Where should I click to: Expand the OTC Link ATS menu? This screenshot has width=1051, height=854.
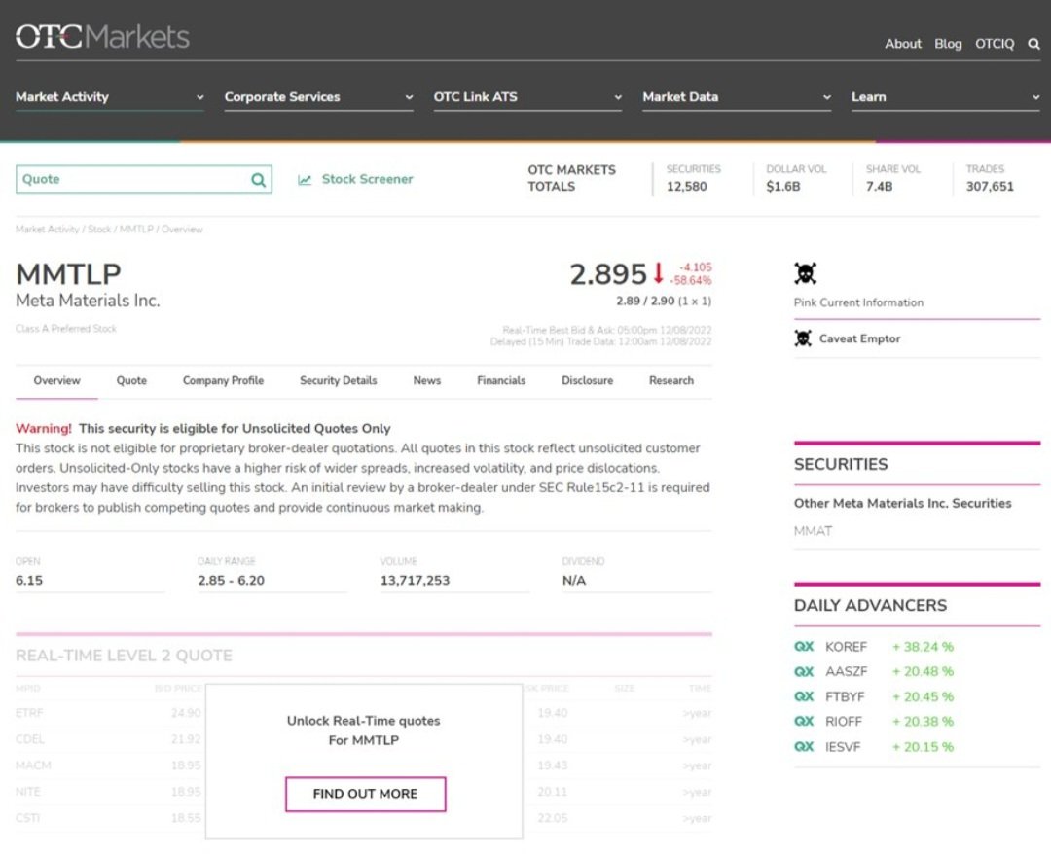point(528,97)
